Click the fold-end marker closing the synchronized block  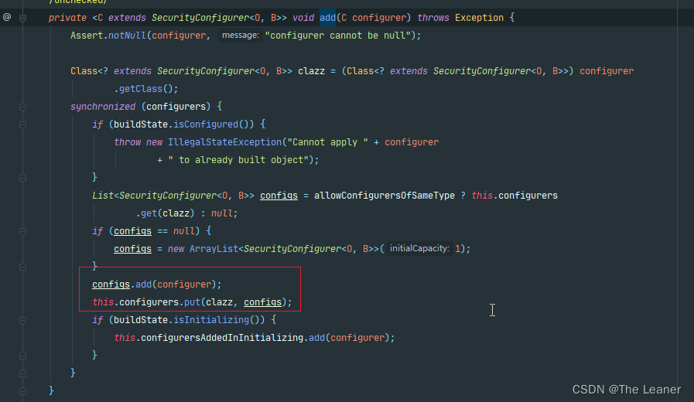(22, 373)
